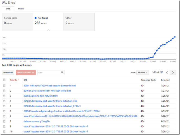
Task: Click the 1-25 of 288 text
Action: (x=158, y=72)
